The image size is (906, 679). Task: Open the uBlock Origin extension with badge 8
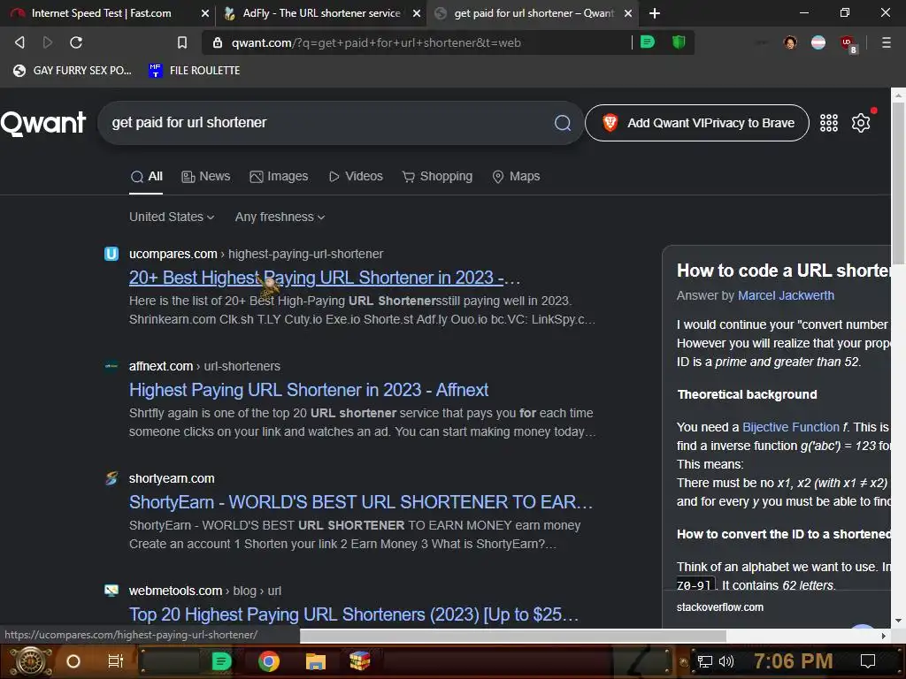(x=848, y=43)
